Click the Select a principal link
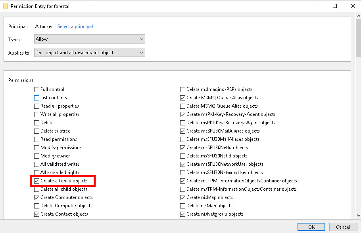Image resolution: width=361 pixels, height=233 pixels. coord(75,27)
